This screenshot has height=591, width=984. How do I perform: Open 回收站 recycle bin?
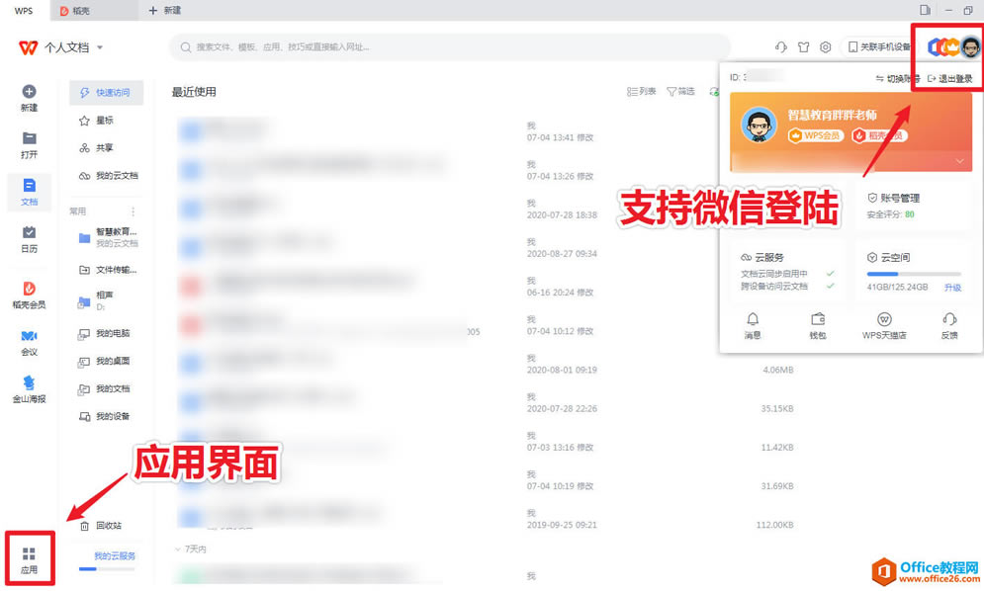[x=101, y=526]
